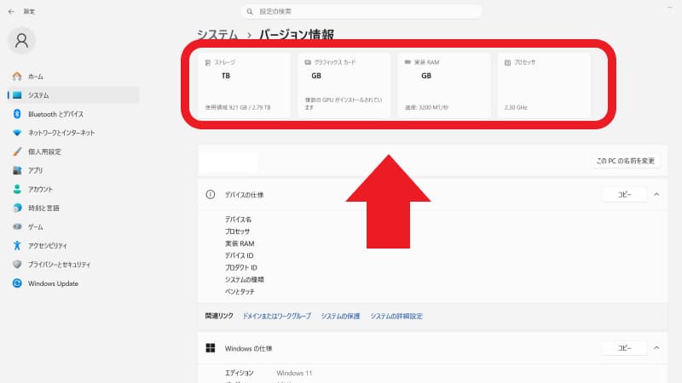Click the 個人用設定 paintbrush icon
The width and height of the screenshot is (682, 383).
pos(17,151)
